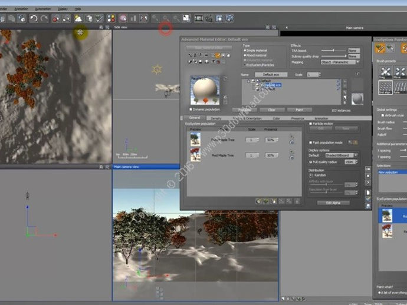This screenshot has height=305, width=407.
Task: Click the Redo arrow in main toolbar
Action: pos(44,18)
